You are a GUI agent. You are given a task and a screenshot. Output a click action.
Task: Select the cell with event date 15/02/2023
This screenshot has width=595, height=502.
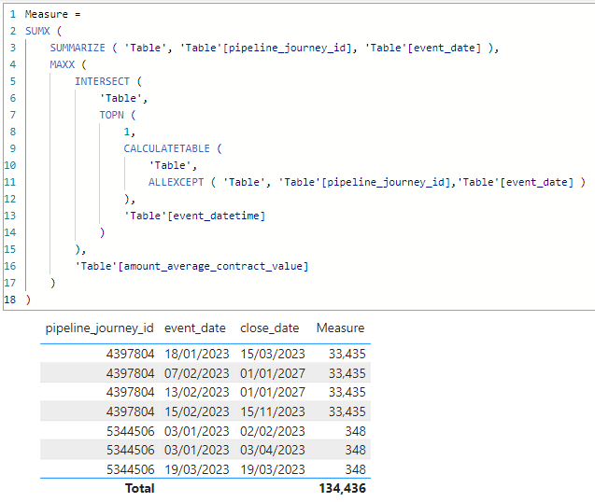(196, 411)
